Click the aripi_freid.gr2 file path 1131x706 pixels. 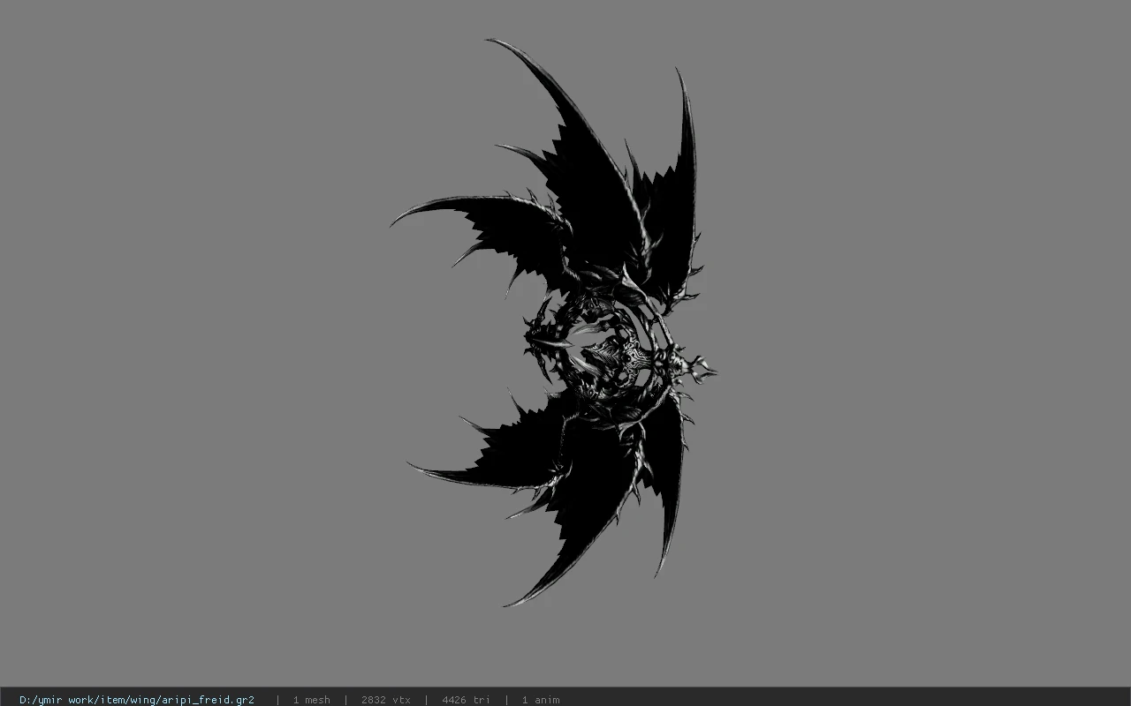click(137, 699)
